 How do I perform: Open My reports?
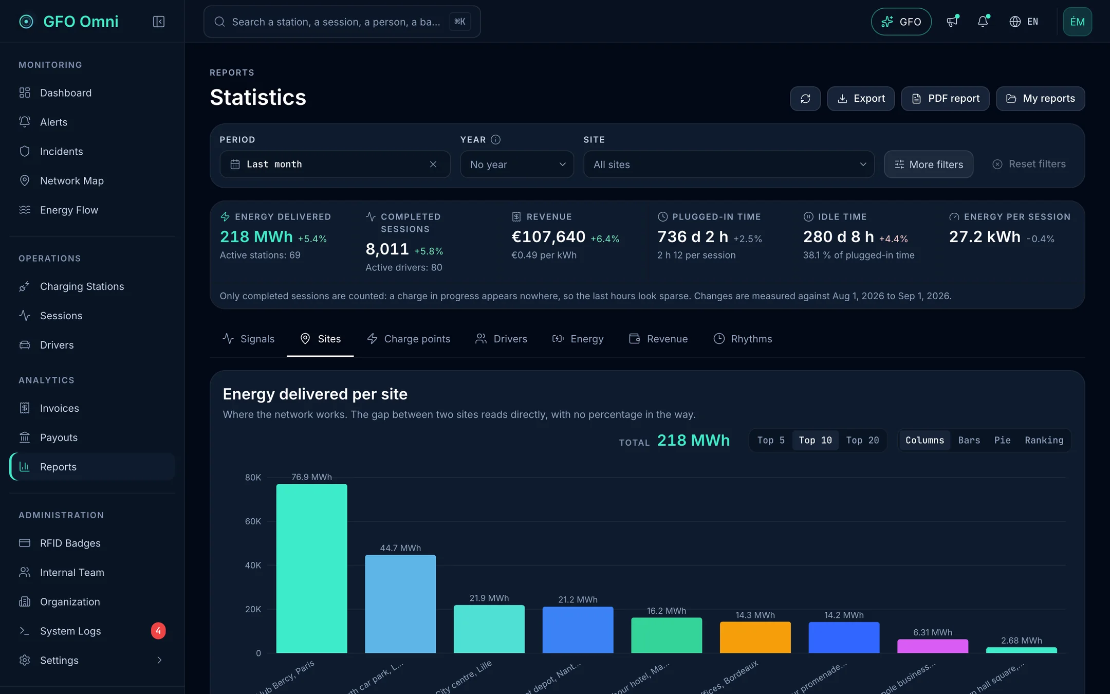pos(1041,99)
